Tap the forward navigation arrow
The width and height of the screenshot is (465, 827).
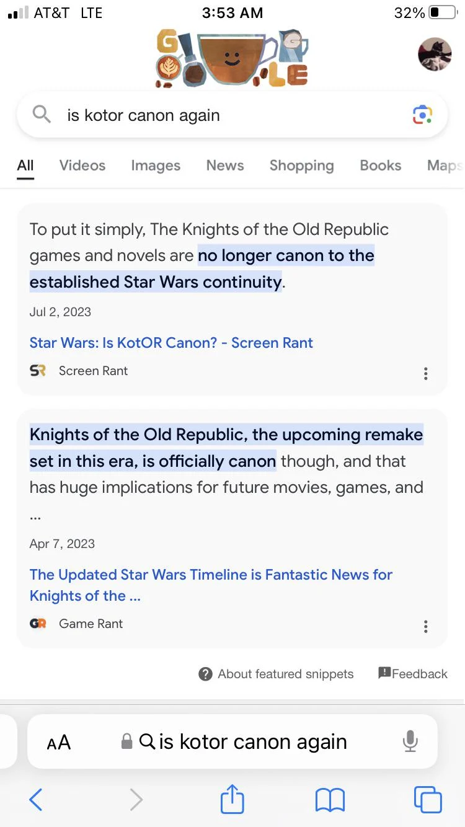coord(136,799)
